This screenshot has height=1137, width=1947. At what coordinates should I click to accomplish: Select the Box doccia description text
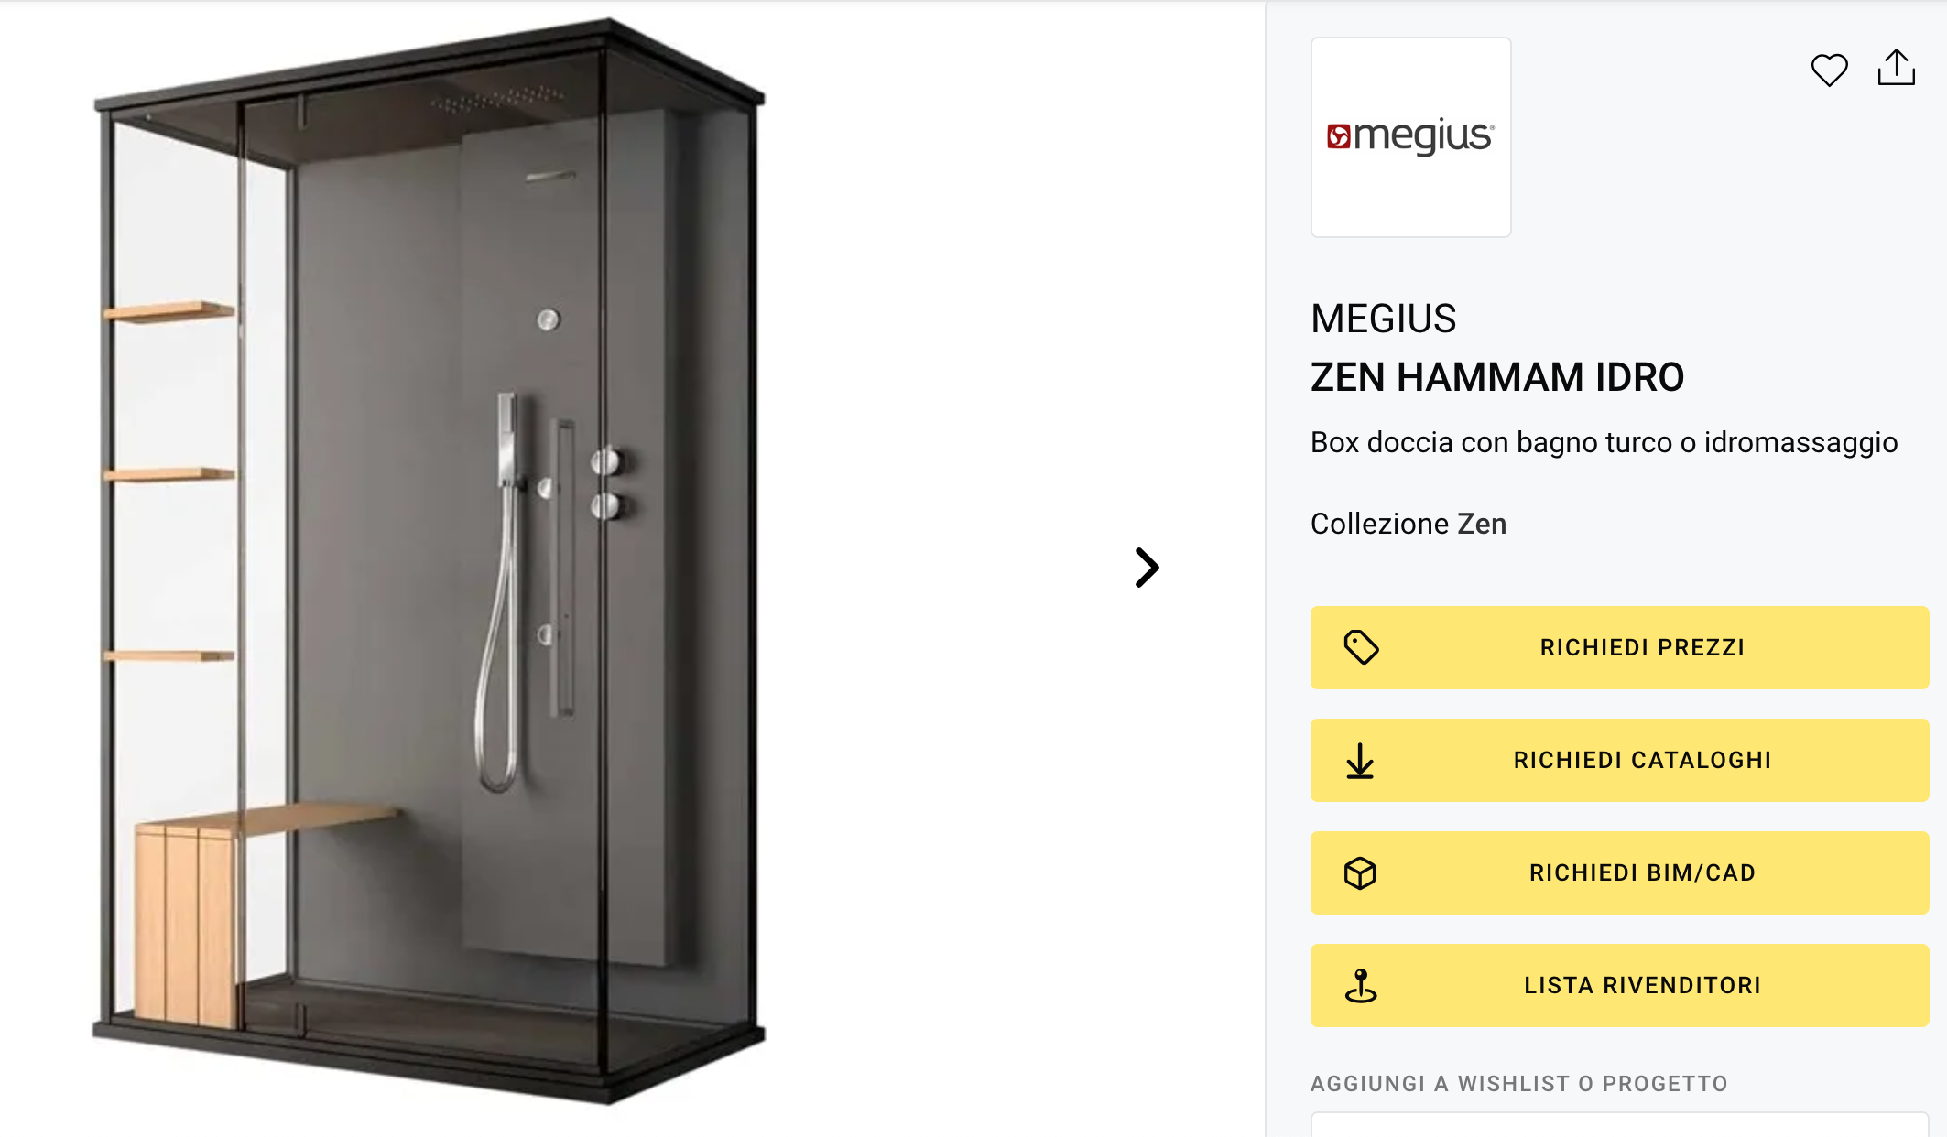pos(1604,442)
